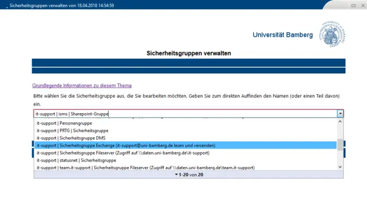The width and height of the screenshot is (367, 216).
Task: Click inside the group name search field
Action: pyautogui.click(x=185, y=114)
